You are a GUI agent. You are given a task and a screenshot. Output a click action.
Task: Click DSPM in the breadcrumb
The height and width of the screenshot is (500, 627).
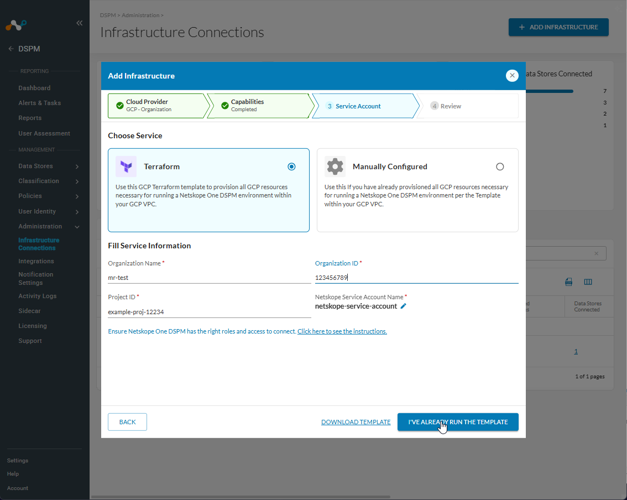[x=108, y=15]
